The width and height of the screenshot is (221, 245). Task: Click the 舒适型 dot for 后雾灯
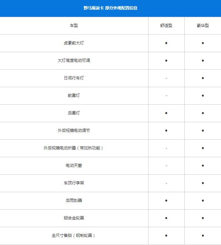(x=166, y=113)
